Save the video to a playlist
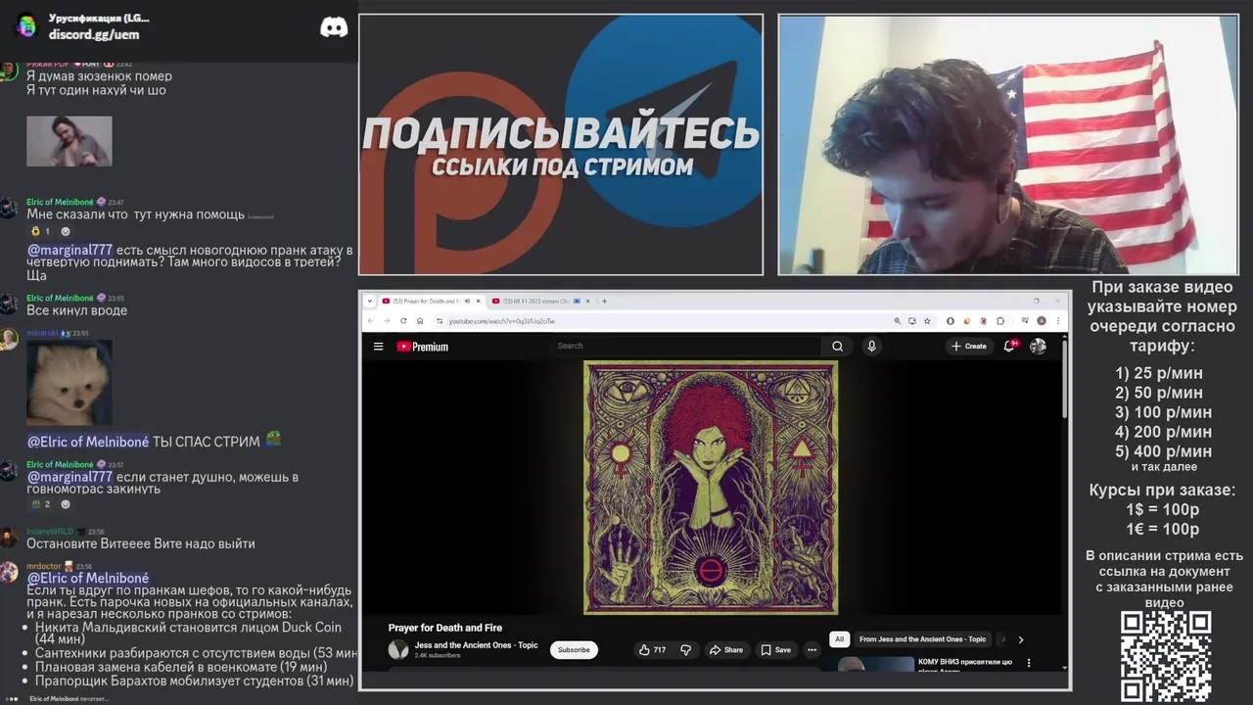Screen dimensions: 1253x705 pyautogui.click(x=775, y=649)
